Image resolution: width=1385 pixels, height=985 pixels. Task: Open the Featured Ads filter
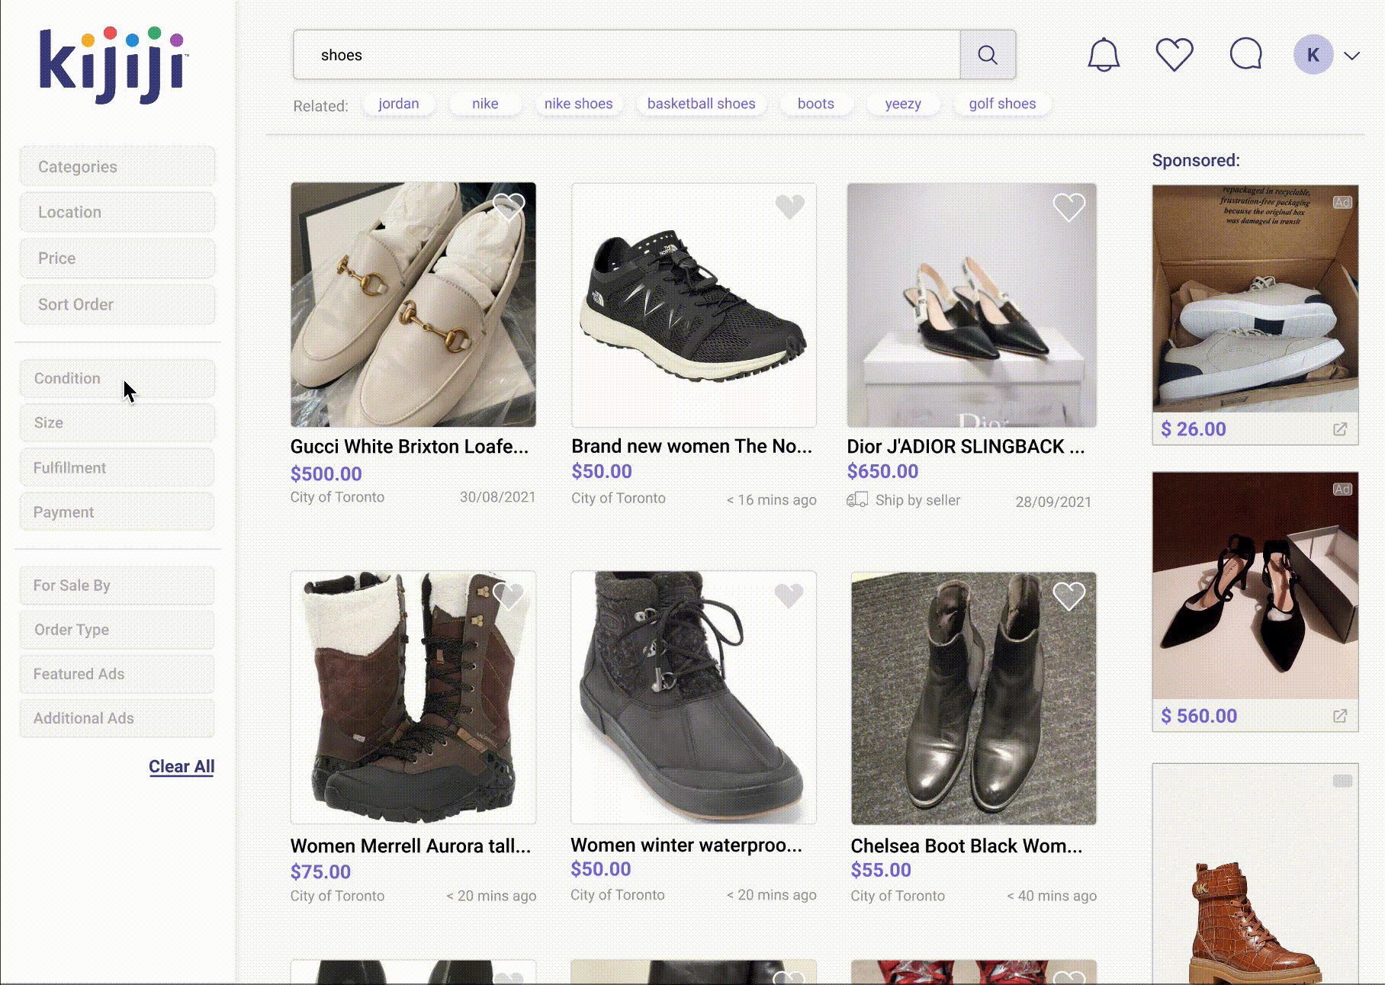point(117,674)
